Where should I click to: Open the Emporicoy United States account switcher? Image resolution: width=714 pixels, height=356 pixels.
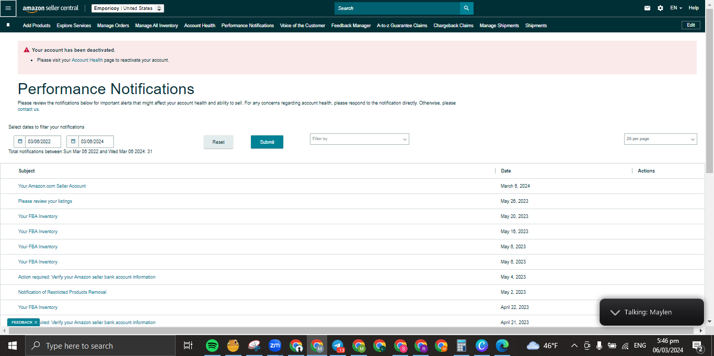tap(128, 8)
